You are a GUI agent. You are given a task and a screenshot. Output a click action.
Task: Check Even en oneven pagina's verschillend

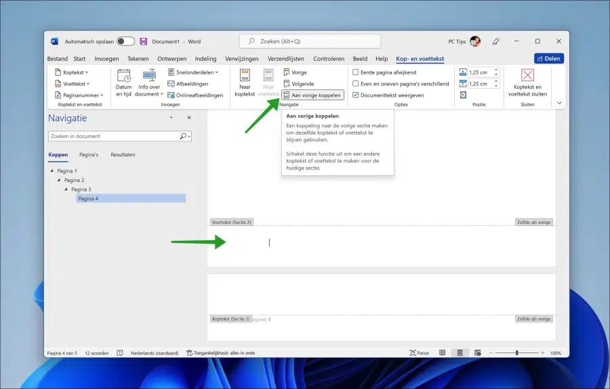(x=356, y=84)
